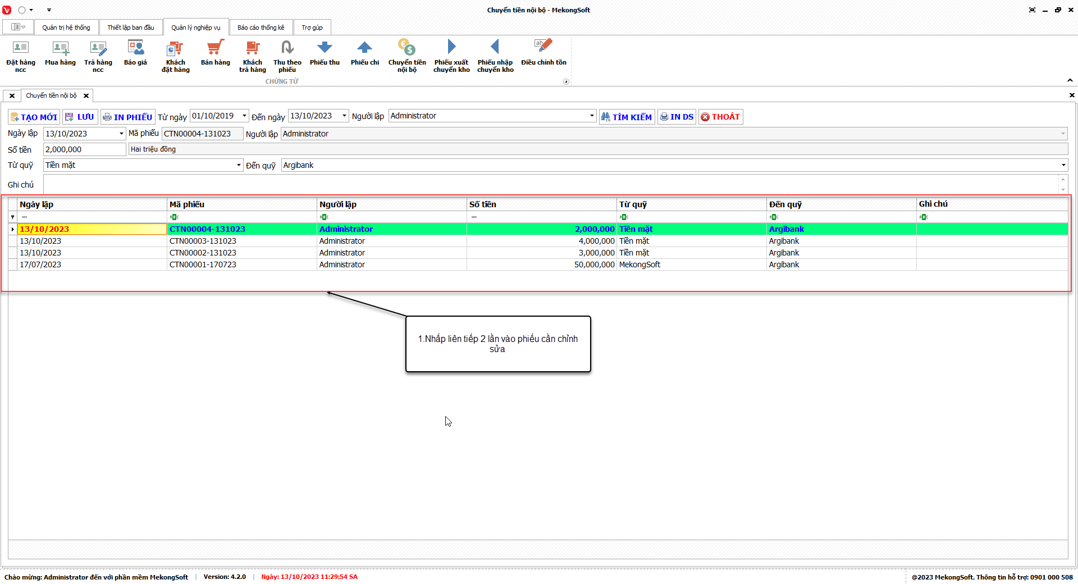Open Điều chỉnh tồn icon

543,49
